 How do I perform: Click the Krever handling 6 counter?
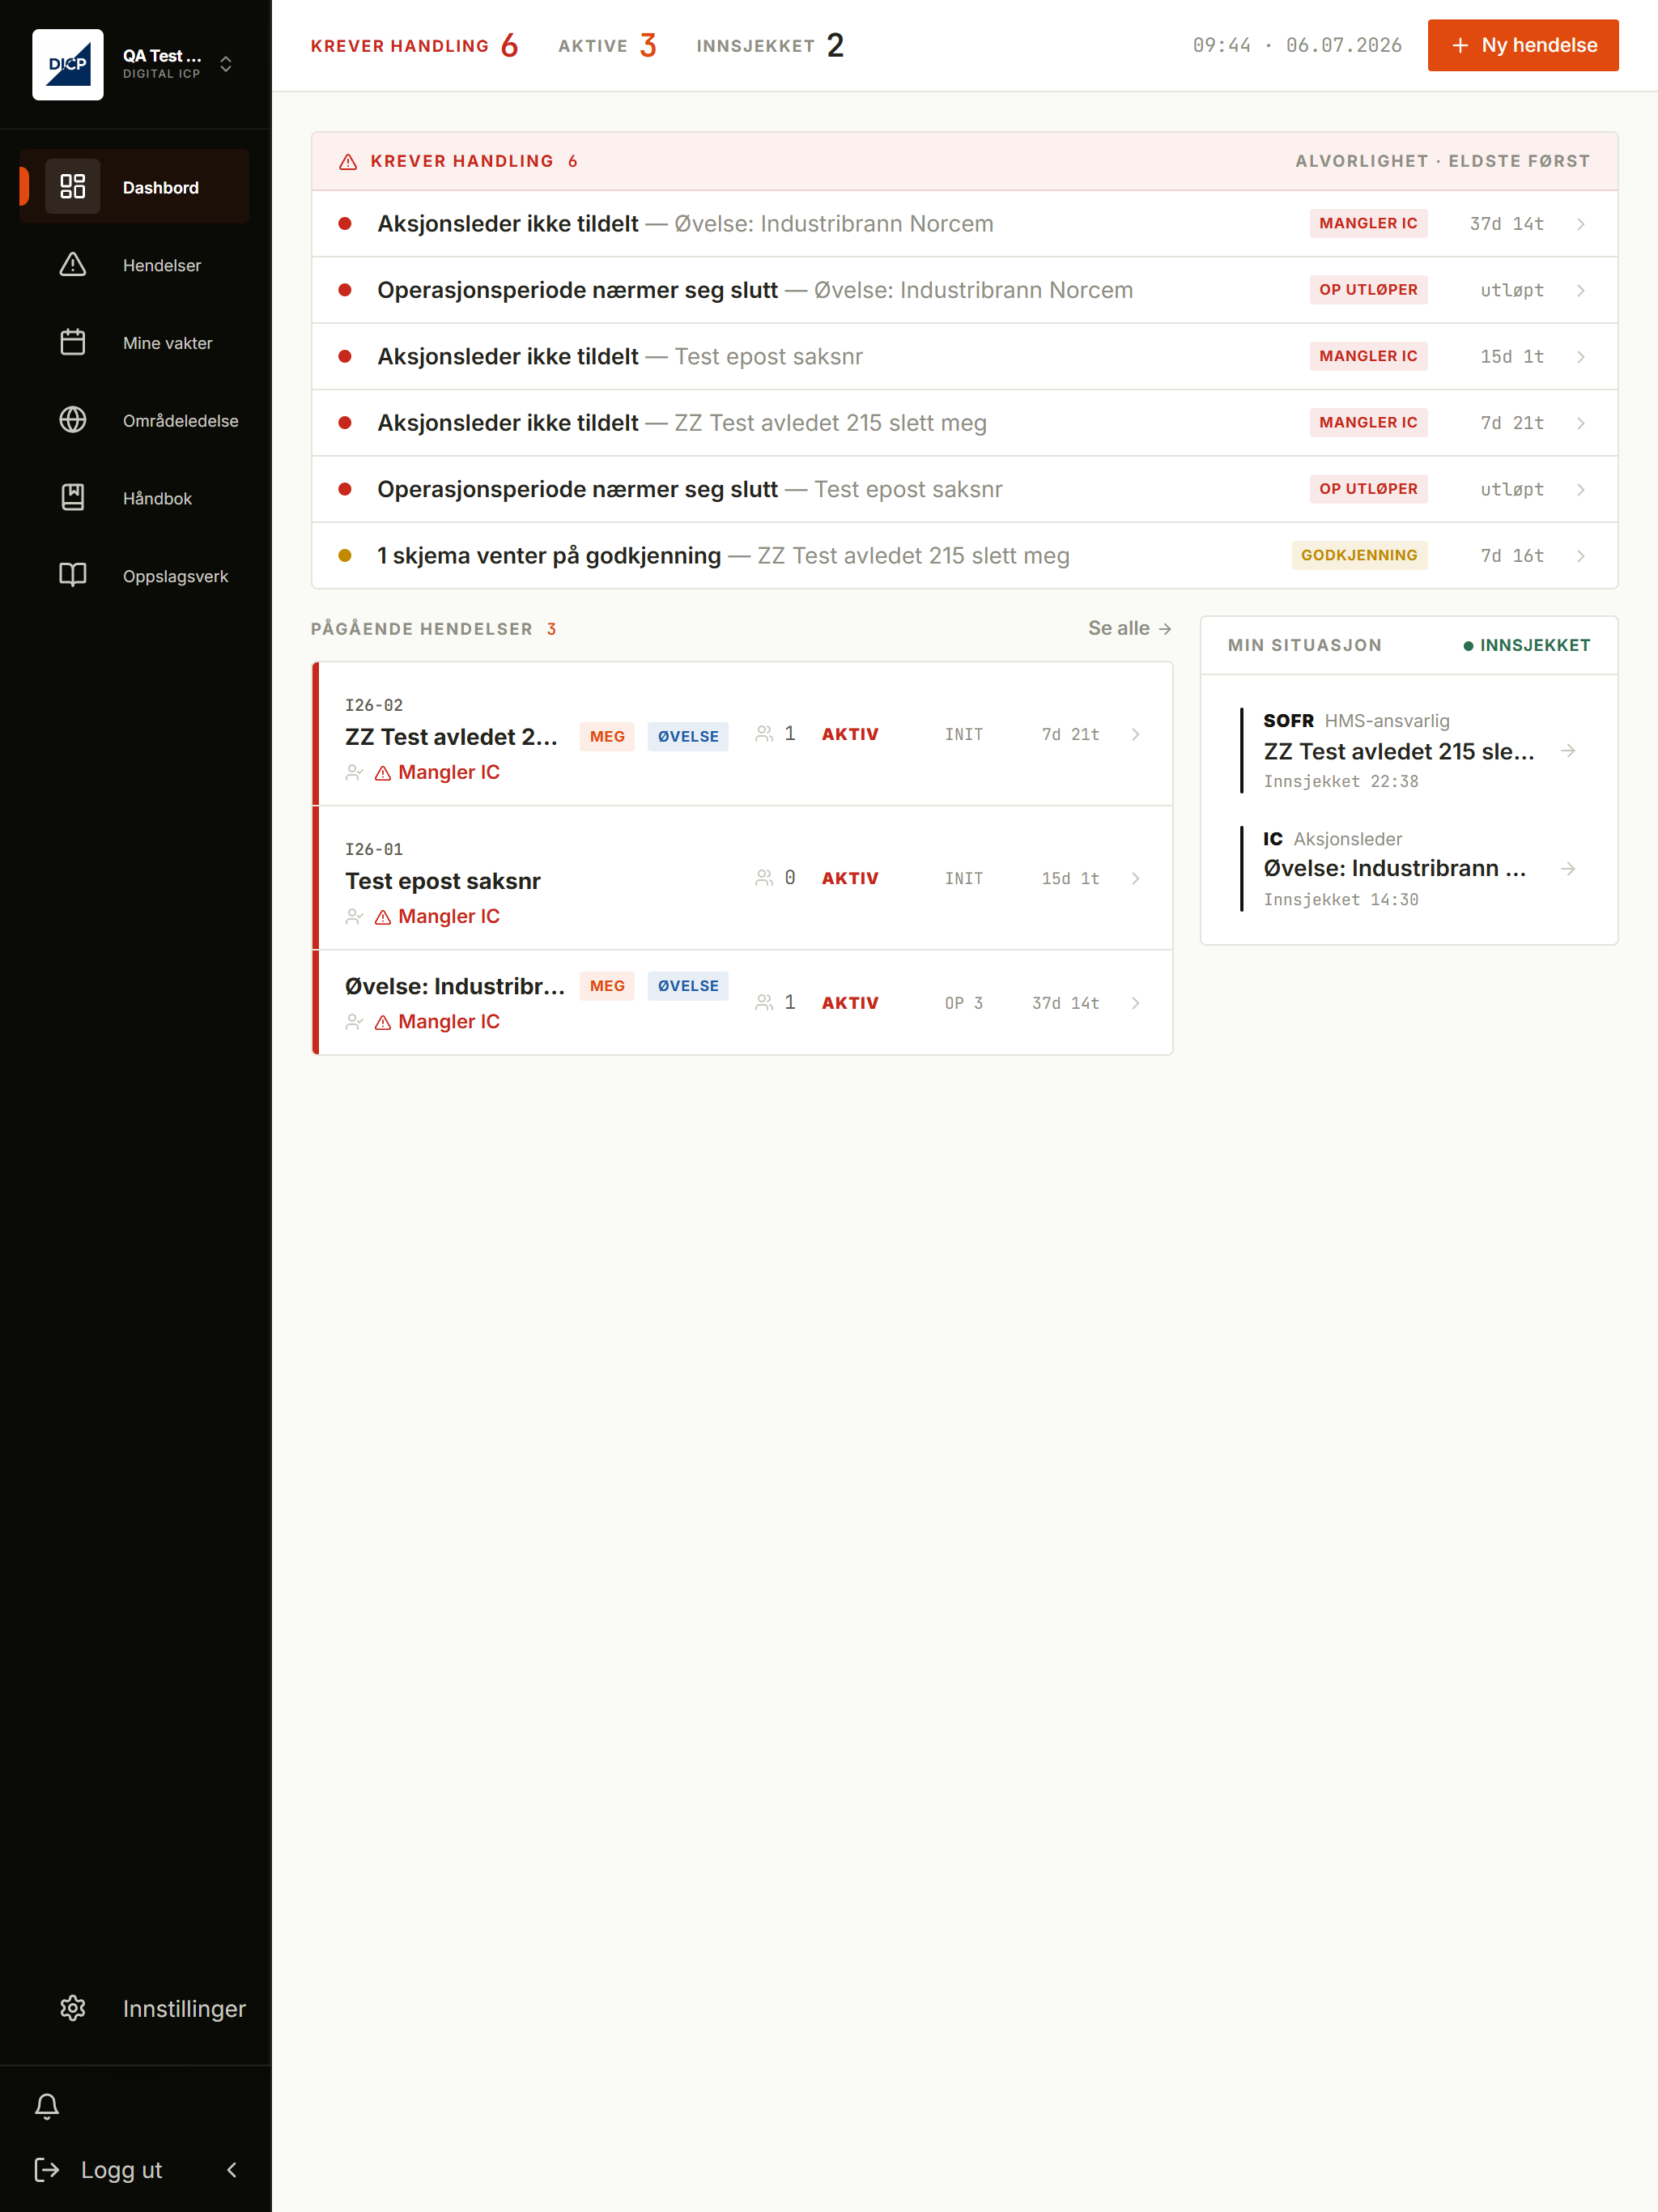(x=414, y=45)
